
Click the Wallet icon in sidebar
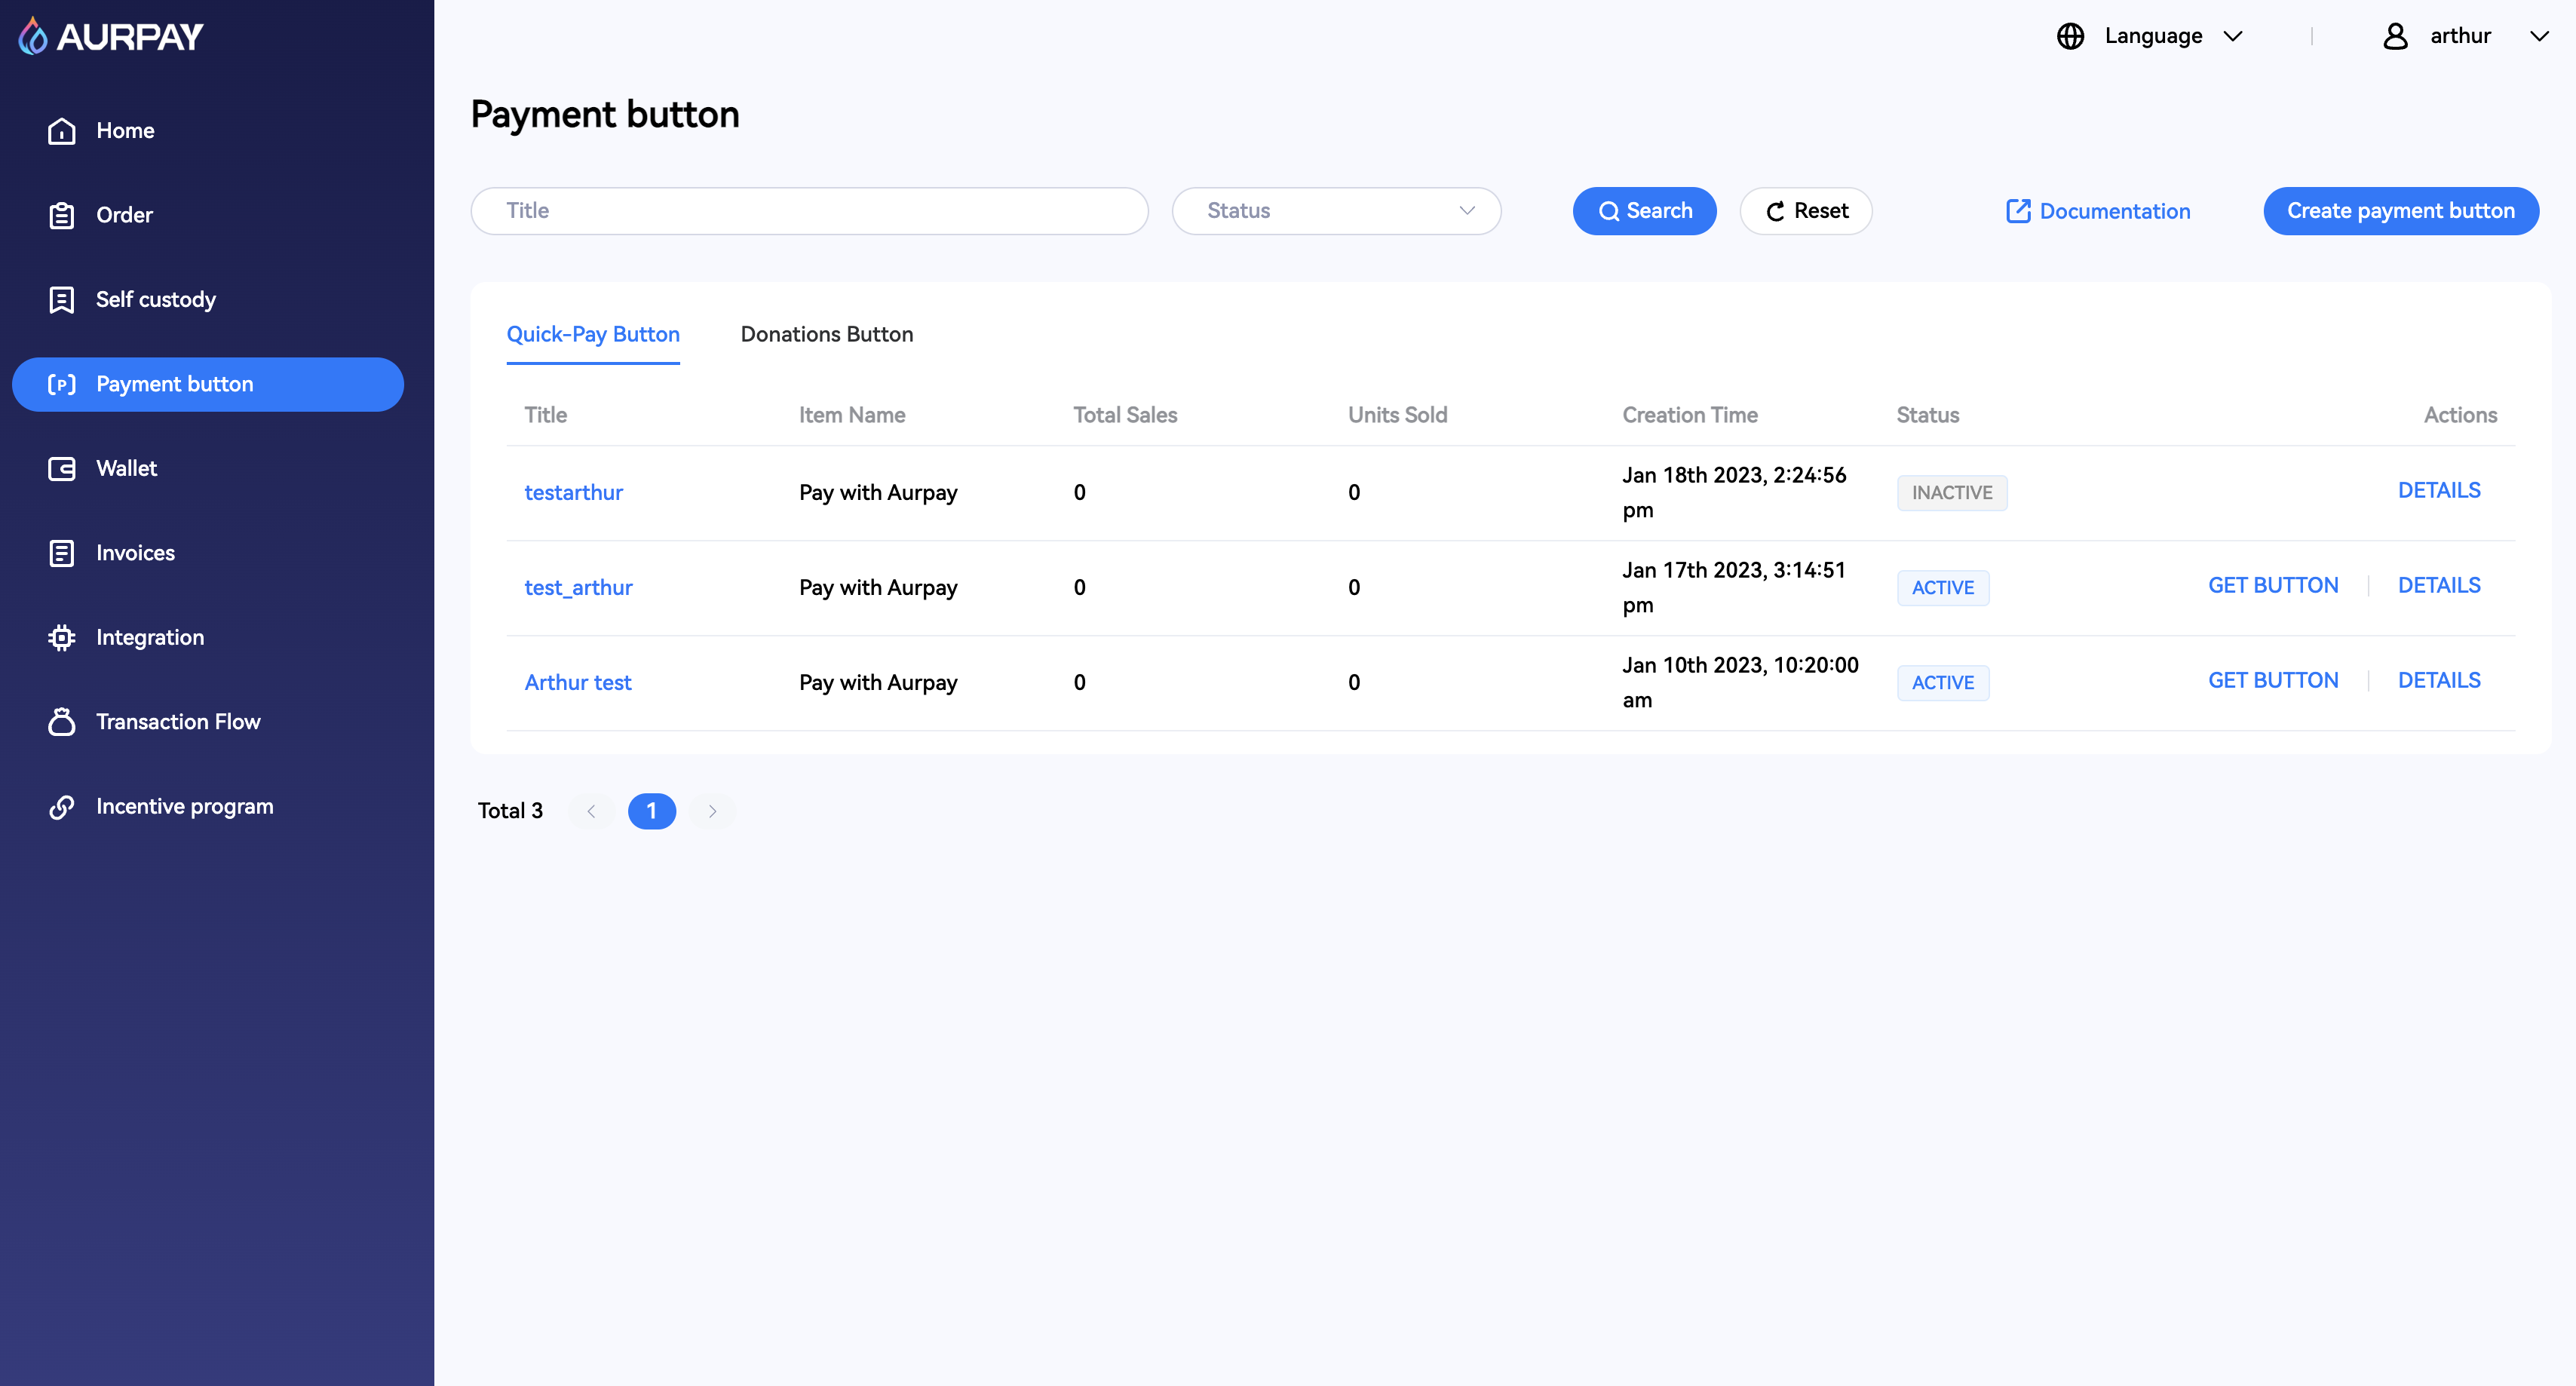click(62, 469)
